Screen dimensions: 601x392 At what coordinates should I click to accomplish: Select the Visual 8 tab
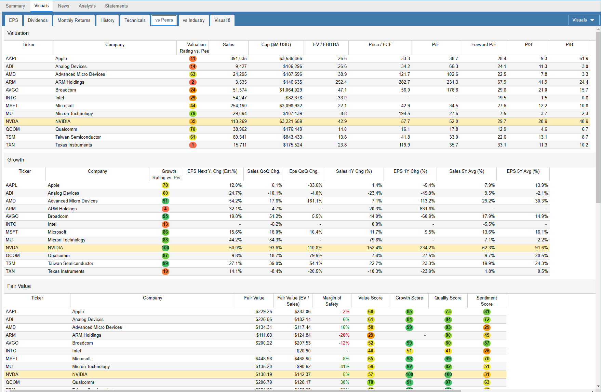coord(222,20)
